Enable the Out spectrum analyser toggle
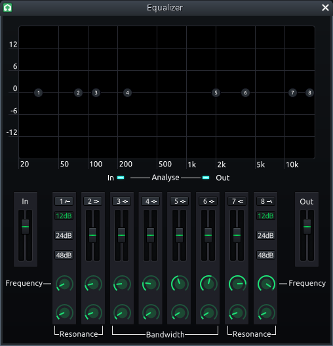 pyautogui.click(x=206, y=178)
